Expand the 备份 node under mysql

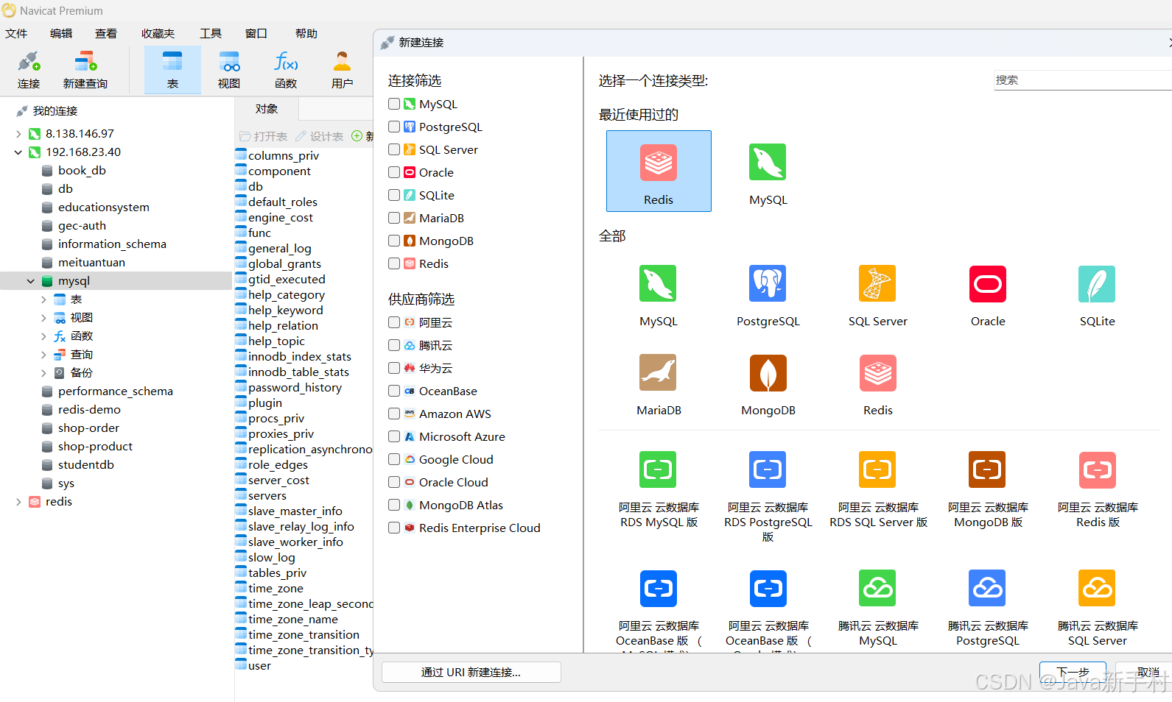[x=43, y=373]
